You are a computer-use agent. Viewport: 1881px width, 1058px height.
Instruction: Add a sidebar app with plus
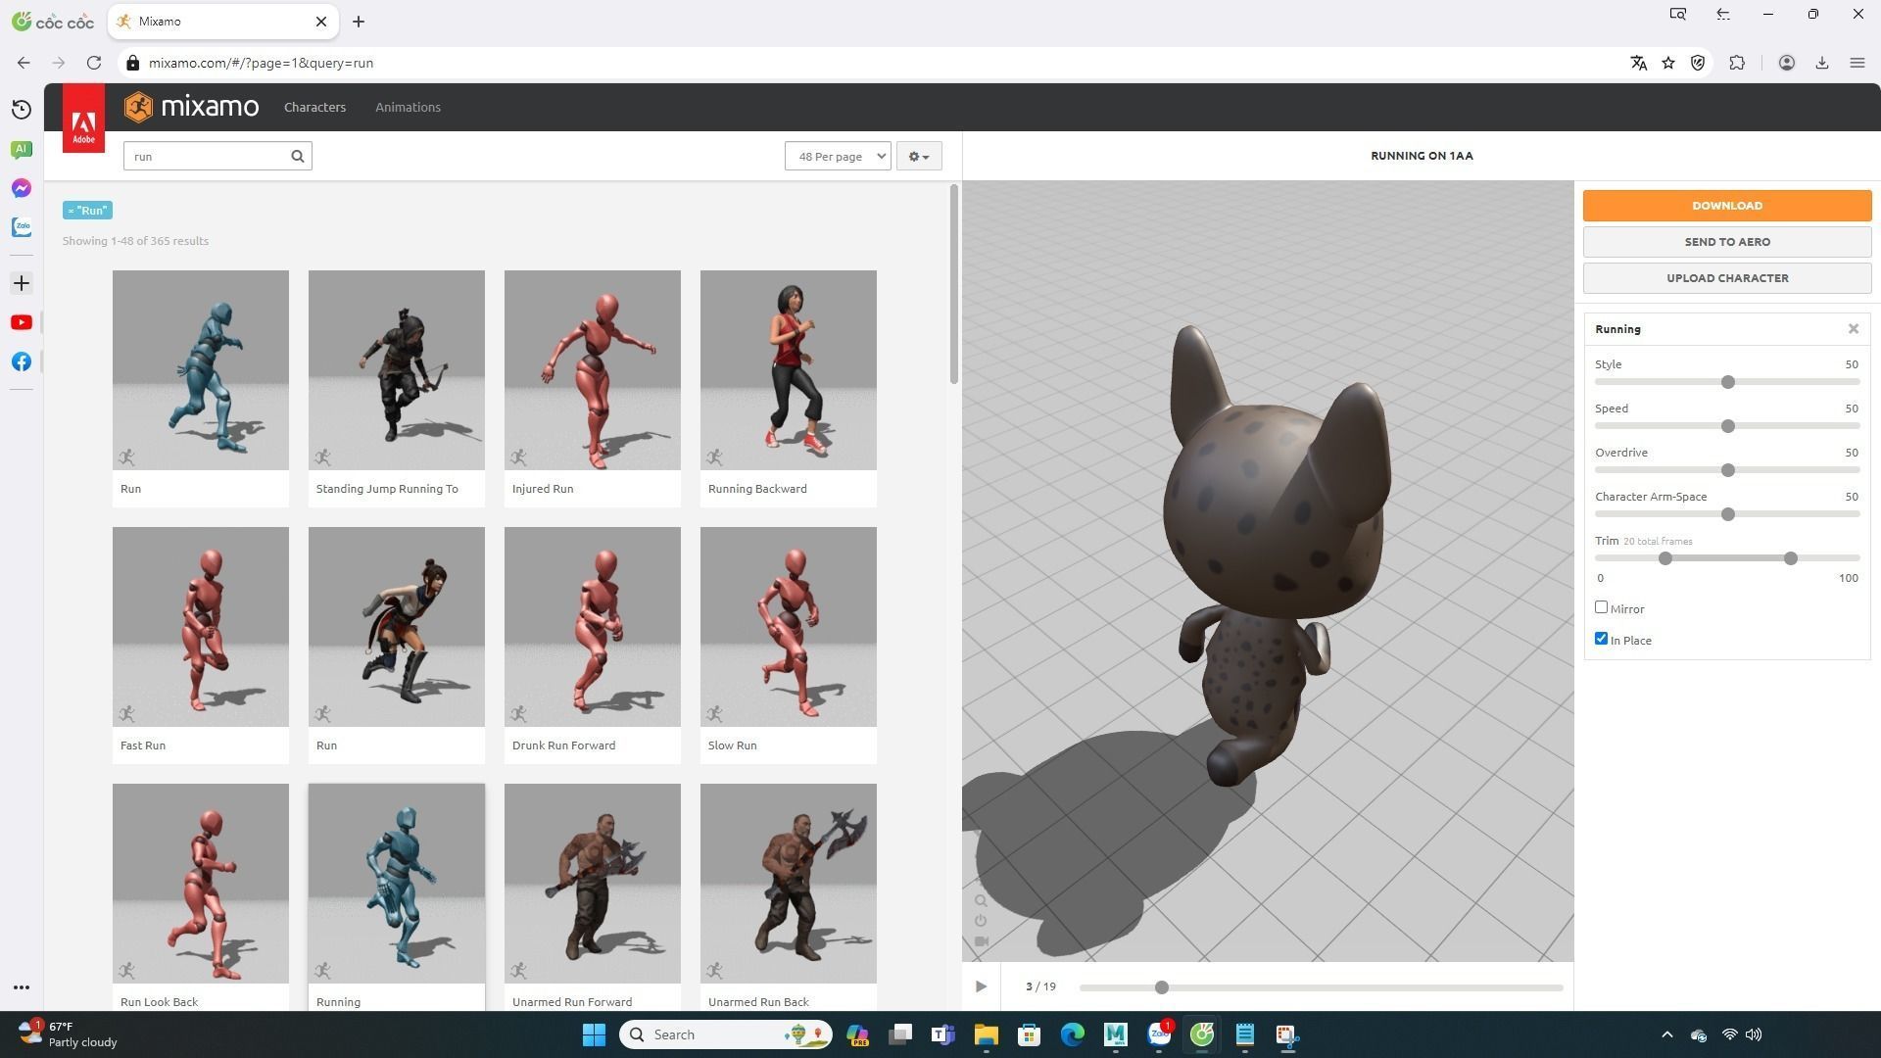pyautogui.click(x=22, y=283)
